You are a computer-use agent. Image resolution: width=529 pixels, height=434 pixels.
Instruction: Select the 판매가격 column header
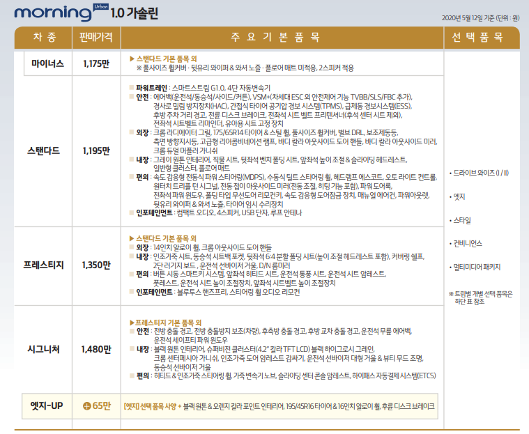pos(95,37)
